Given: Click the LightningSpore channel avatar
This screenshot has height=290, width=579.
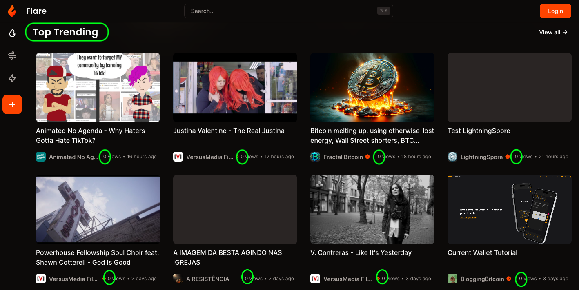Looking at the screenshot, I should (x=452, y=157).
